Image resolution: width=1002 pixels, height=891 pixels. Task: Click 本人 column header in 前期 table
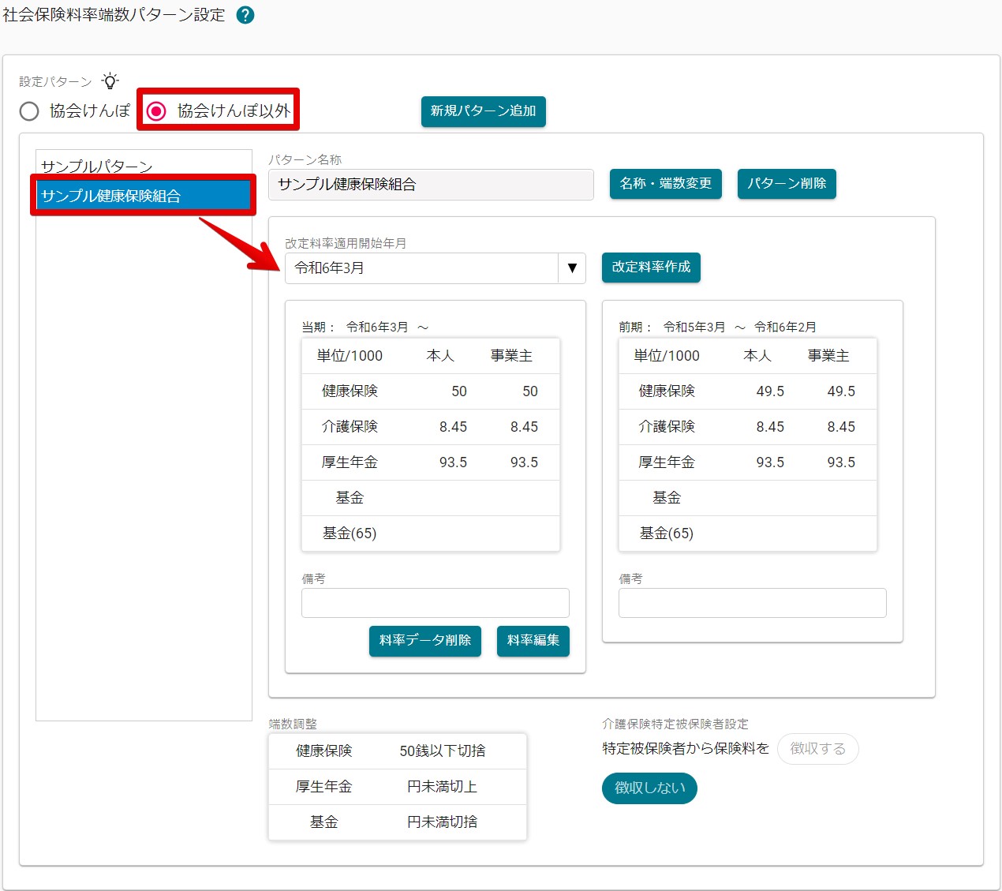click(x=757, y=356)
